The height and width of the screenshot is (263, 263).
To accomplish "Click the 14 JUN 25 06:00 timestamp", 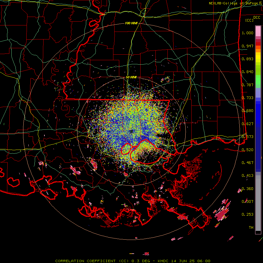I will 191,261.
